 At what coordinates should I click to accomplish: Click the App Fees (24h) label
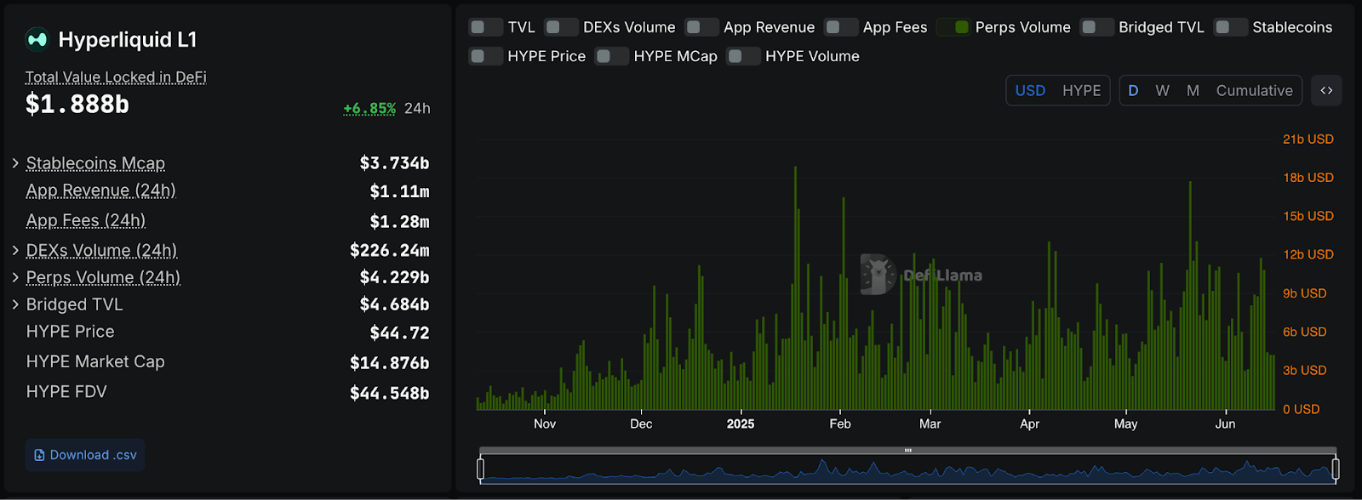(86, 220)
